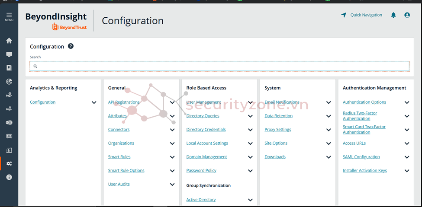The image size is (422, 207).
Task: Expand the Password Policy chevron
Action: pyautogui.click(x=250, y=171)
